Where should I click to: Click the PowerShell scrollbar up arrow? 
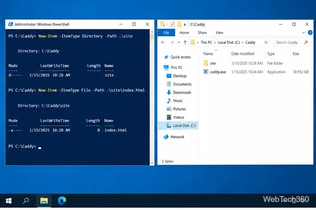(152, 32)
